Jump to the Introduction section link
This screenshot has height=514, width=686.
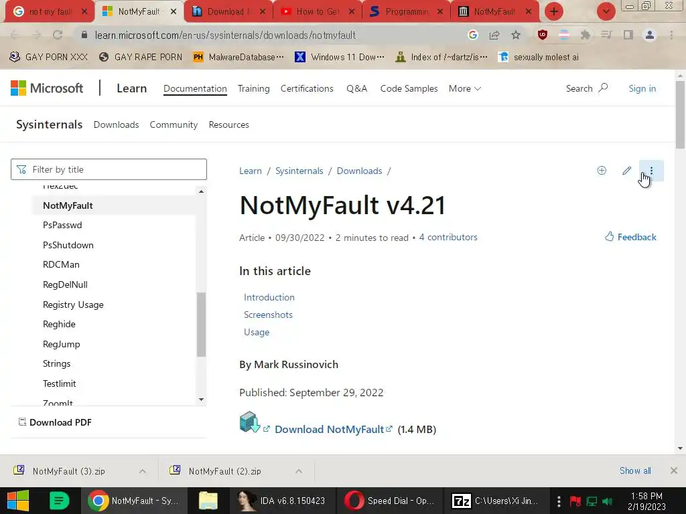269,297
